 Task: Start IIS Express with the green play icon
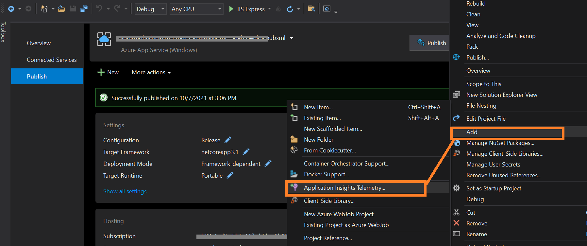tap(231, 9)
